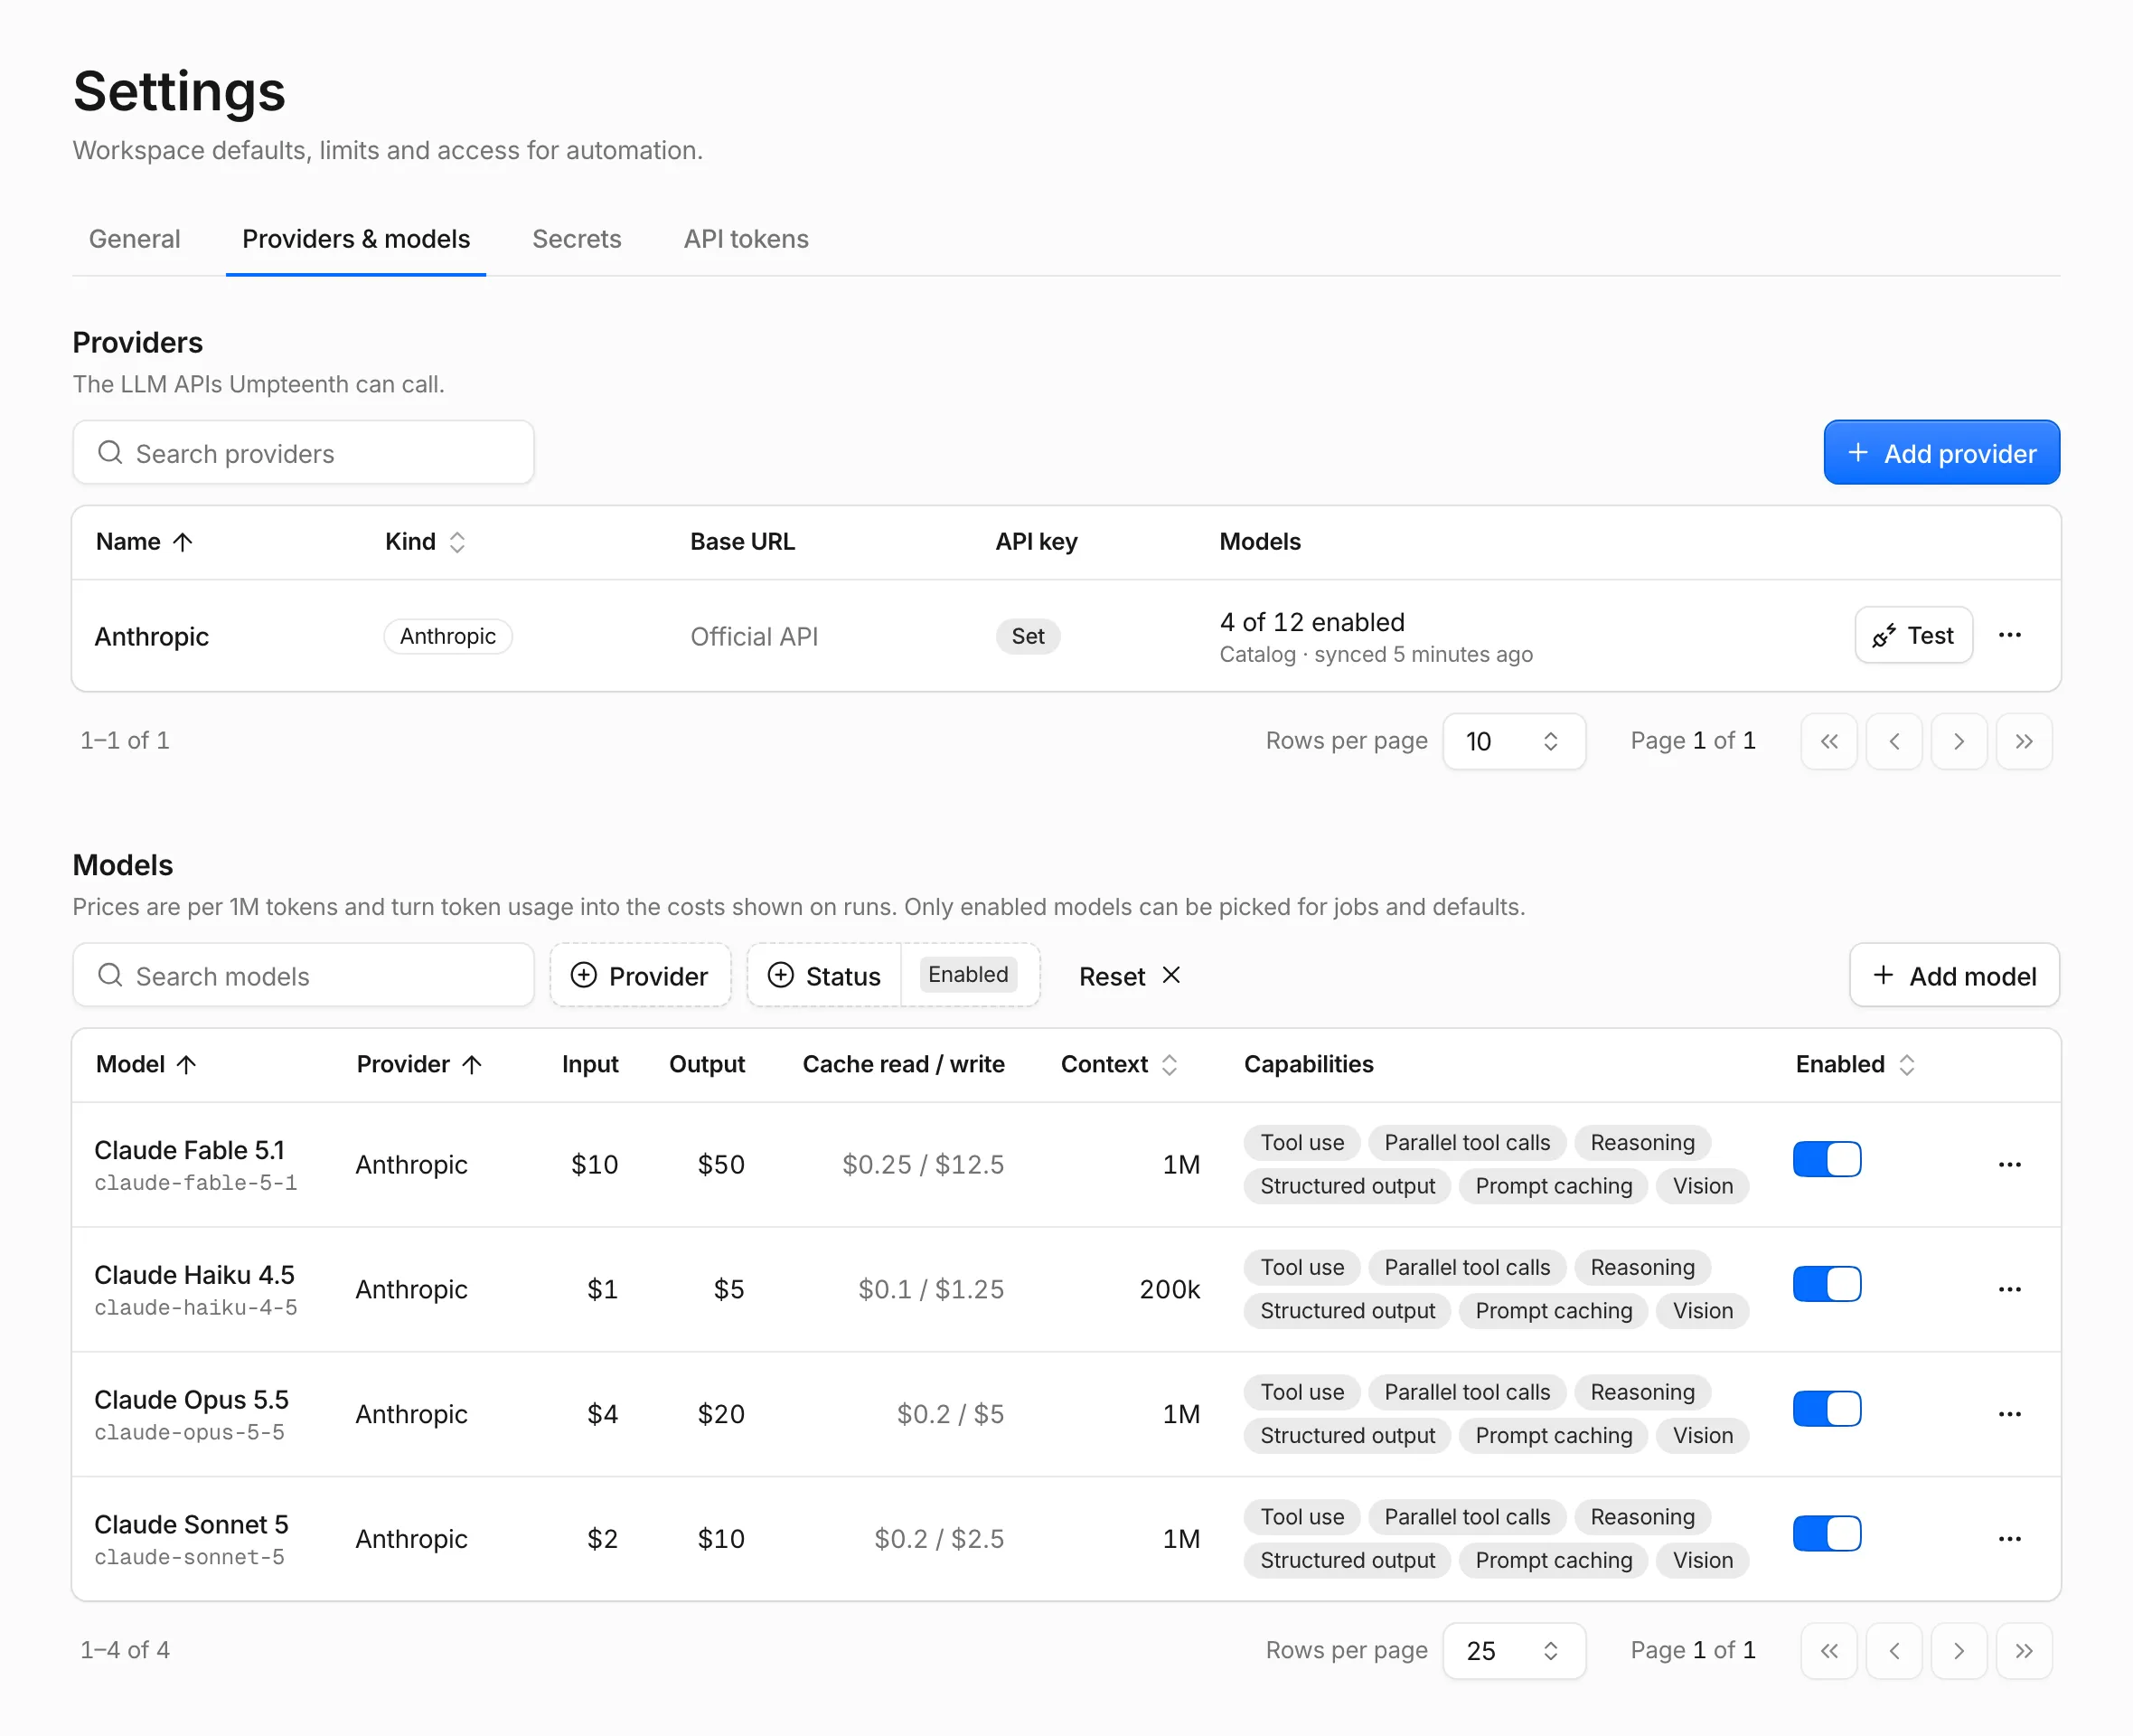Click the claude-sonnet-5 model ID
2133x1736 pixels.
189,1557
